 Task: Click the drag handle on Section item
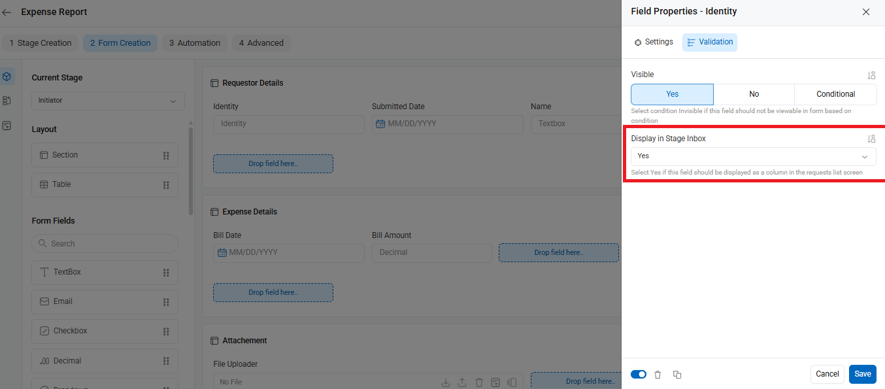coord(166,156)
